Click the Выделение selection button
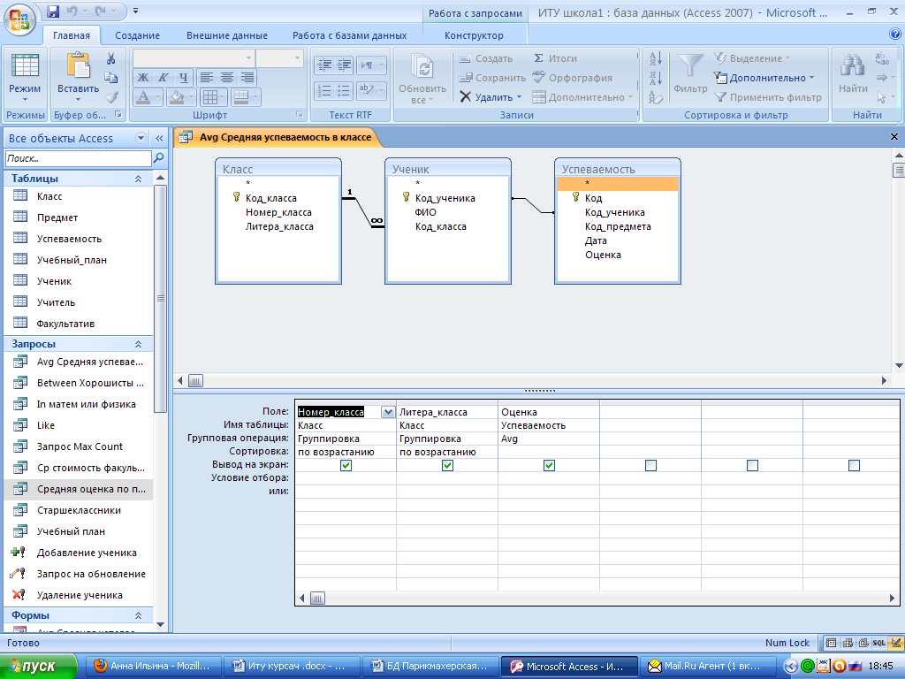Viewport: 905px width, 679px height. [x=752, y=58]
